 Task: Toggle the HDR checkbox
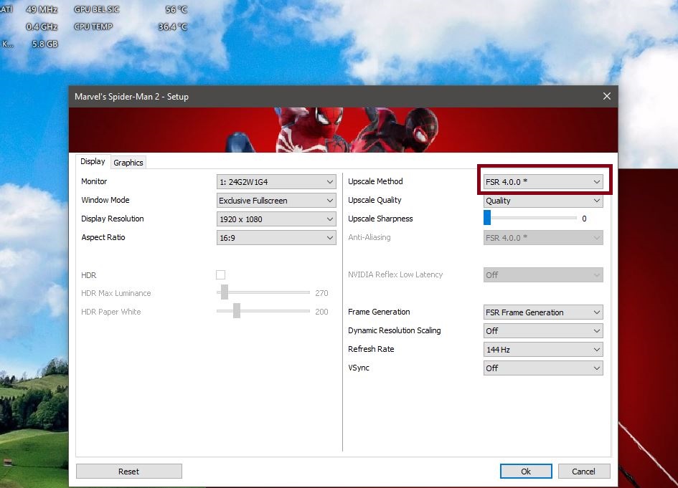point(220,274)
